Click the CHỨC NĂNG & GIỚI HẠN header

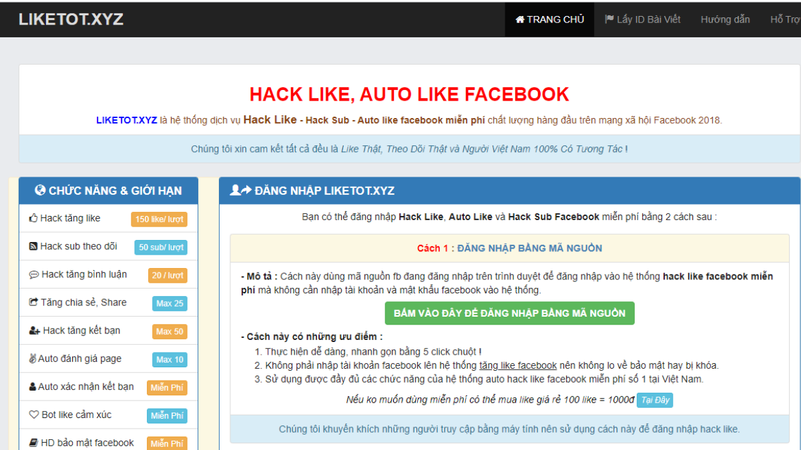coord(109,191)
